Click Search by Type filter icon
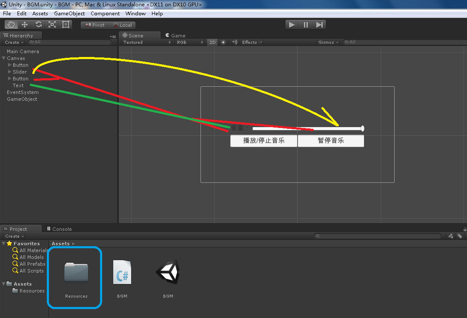 tap(451, 236)
